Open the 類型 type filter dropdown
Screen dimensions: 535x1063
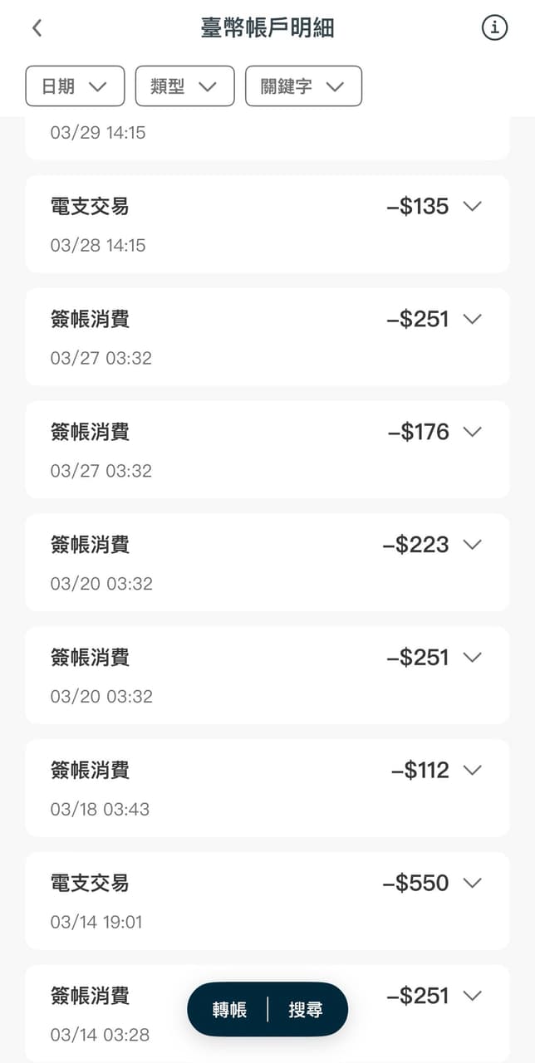point(184,86)
